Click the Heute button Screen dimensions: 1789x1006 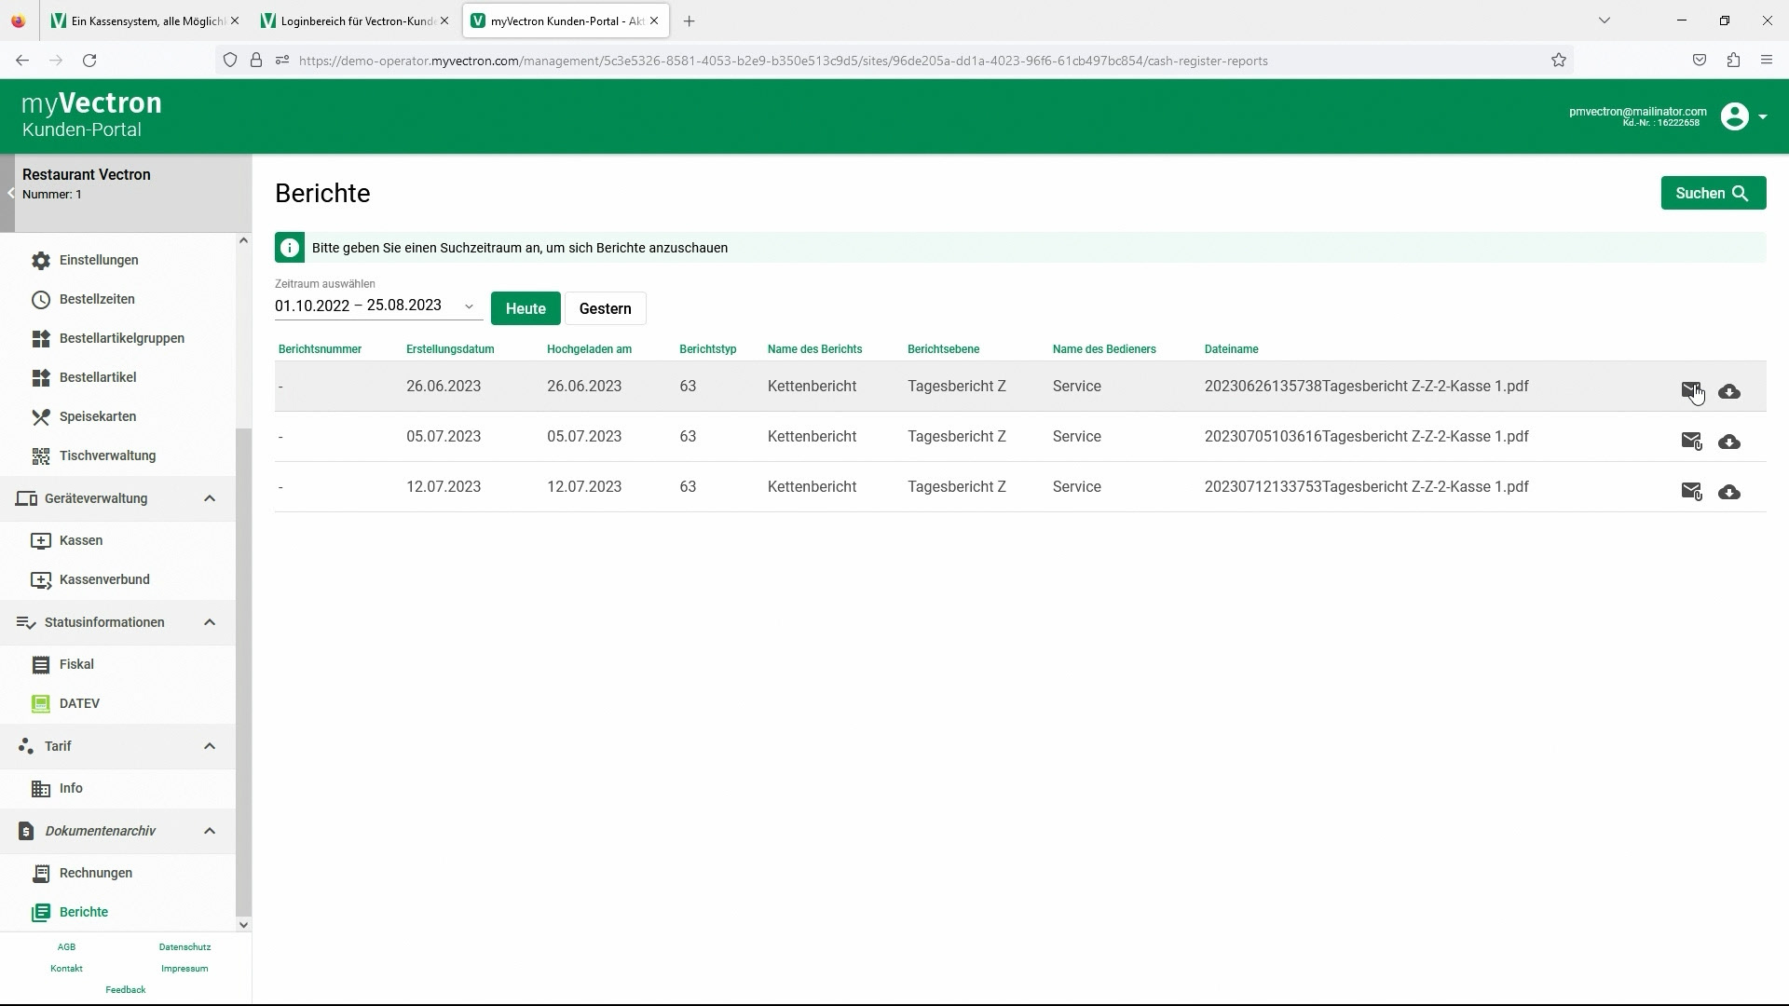(x=525, y=308)
